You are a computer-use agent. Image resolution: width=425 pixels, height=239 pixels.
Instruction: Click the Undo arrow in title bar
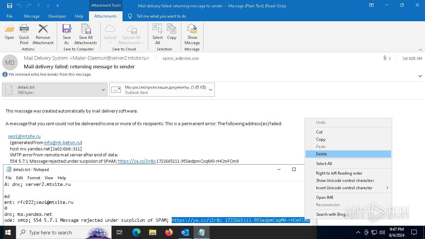19,6
